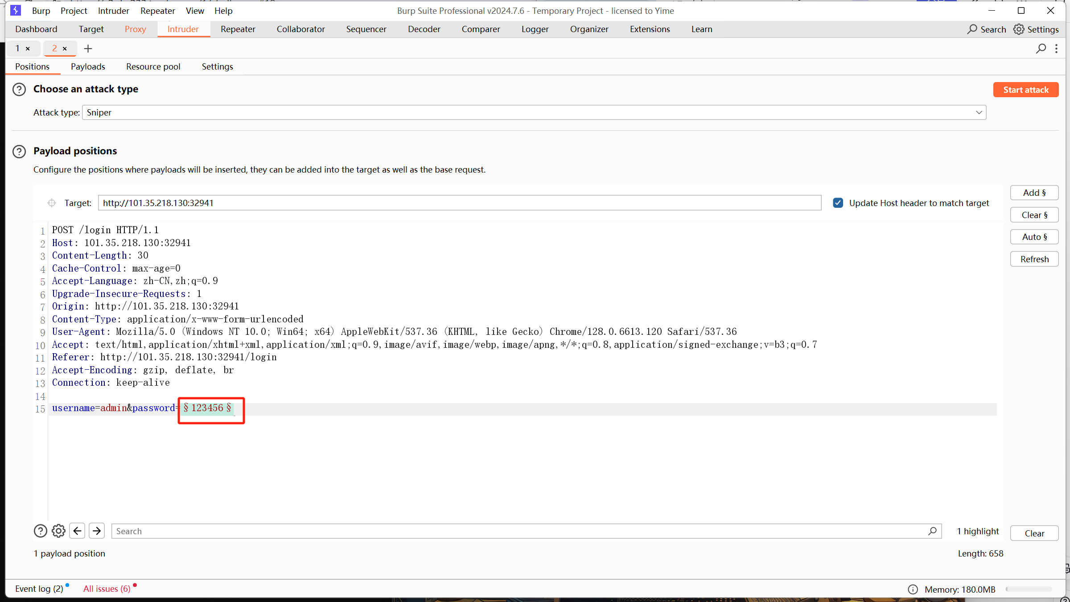Click into the Target URL field
The image size is (1070, 602).
click(x=459, y=203)
